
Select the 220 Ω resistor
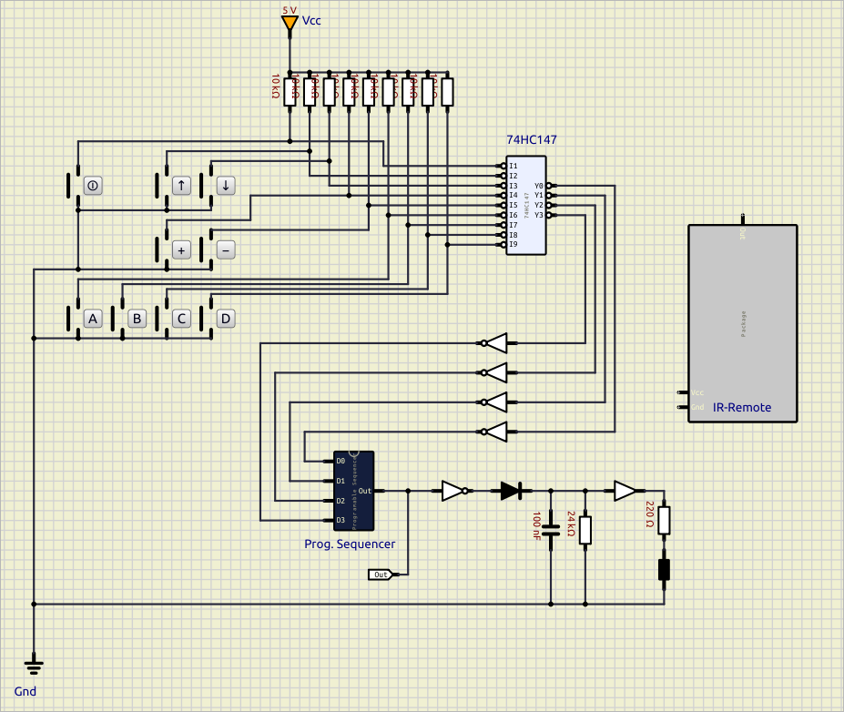click(665, 520)
